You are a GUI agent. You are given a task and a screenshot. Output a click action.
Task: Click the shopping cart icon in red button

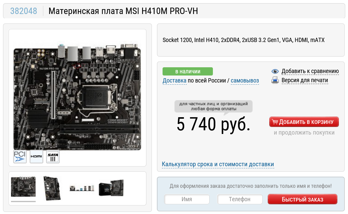[x=275, y=122]
